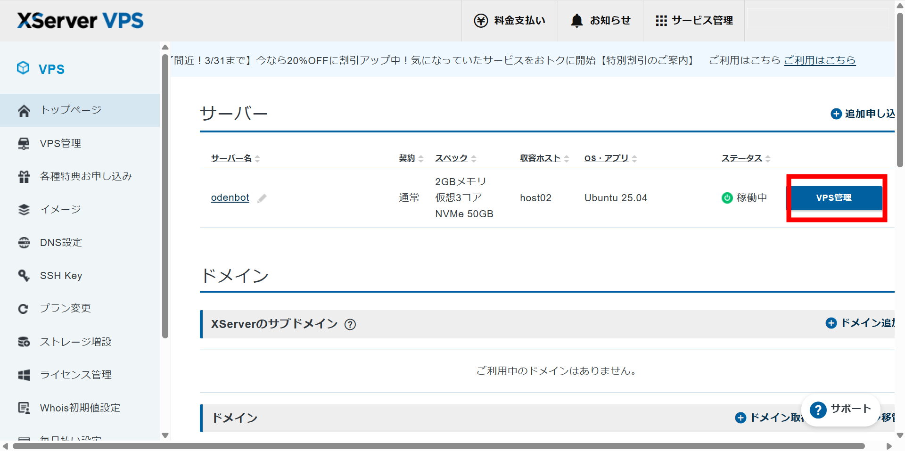
Task: Open the お知らせ bell notifications
Action: (x=600, y=21)
